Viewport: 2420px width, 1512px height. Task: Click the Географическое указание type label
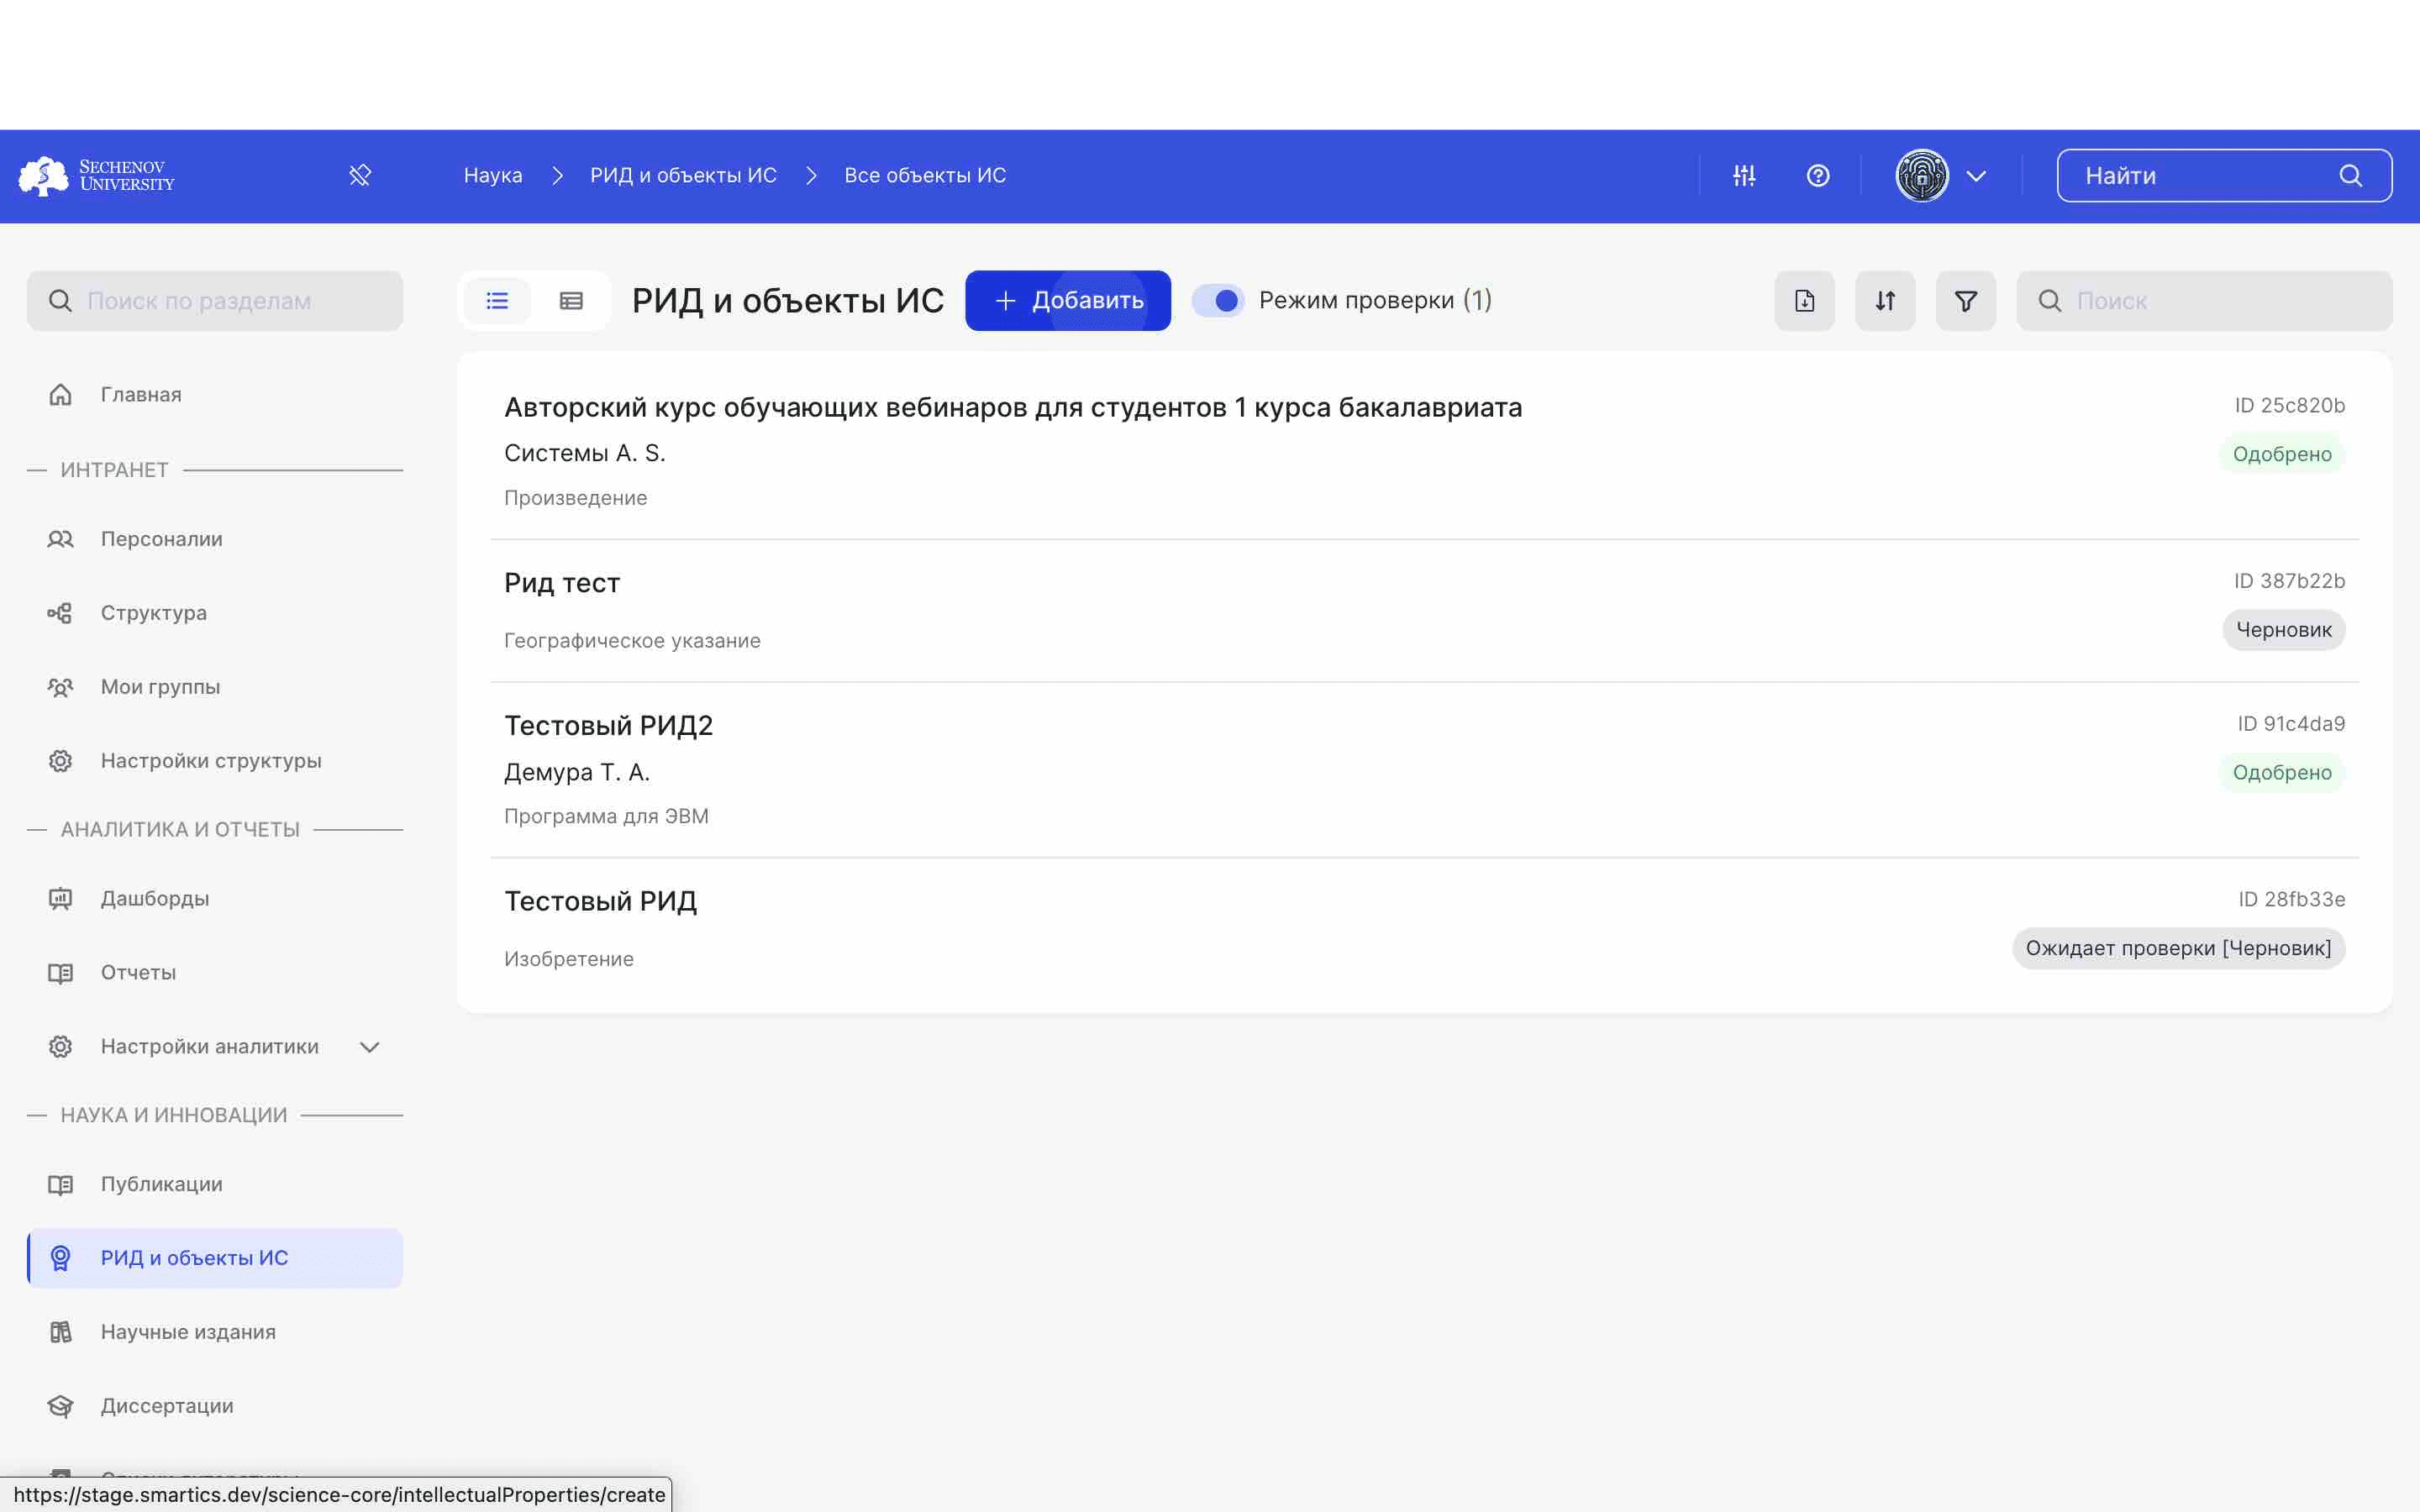click(632, 640)
